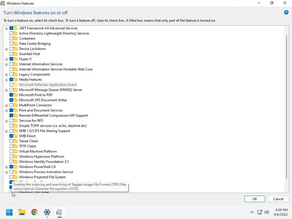The height and width of the screenshot is (219, 292).
Task: Expand the Internet Information Services node
Action: tap(6, 64)
